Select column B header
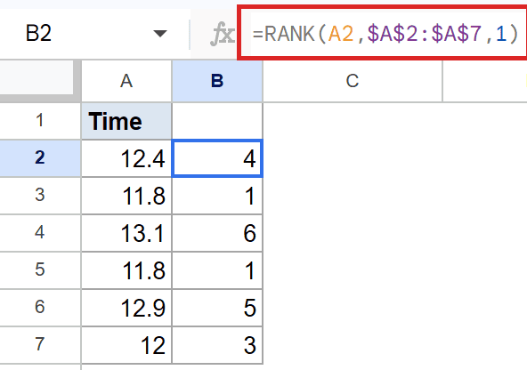This screenshot has width=527, height=370. (x=217, y=81)
